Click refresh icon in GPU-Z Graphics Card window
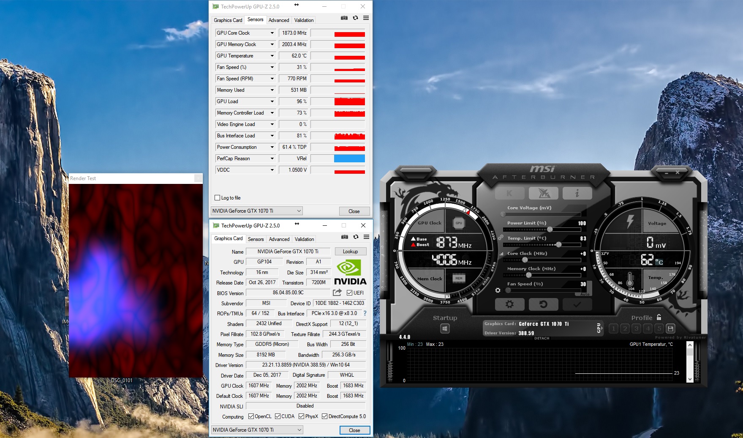Image resolution: width=743 pixels, height=438 pixels. pos(356,237)
